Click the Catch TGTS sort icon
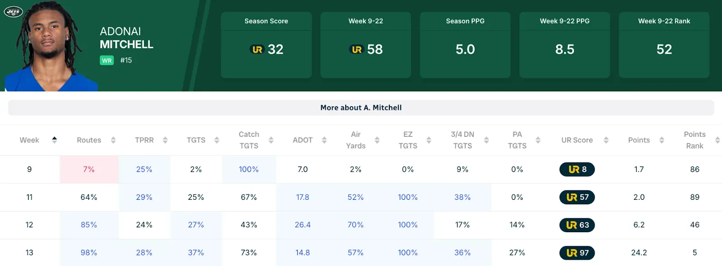Viewport: 722px width, 266px height. (271, 140)
